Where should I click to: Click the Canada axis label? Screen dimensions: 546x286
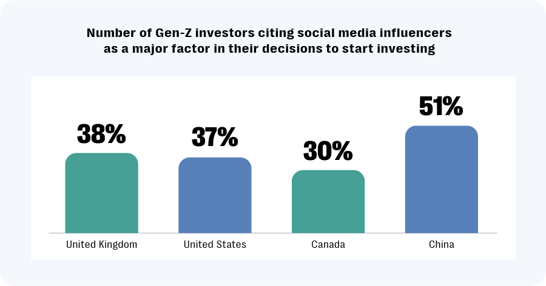pyautogui.click(x=328, y=245)
